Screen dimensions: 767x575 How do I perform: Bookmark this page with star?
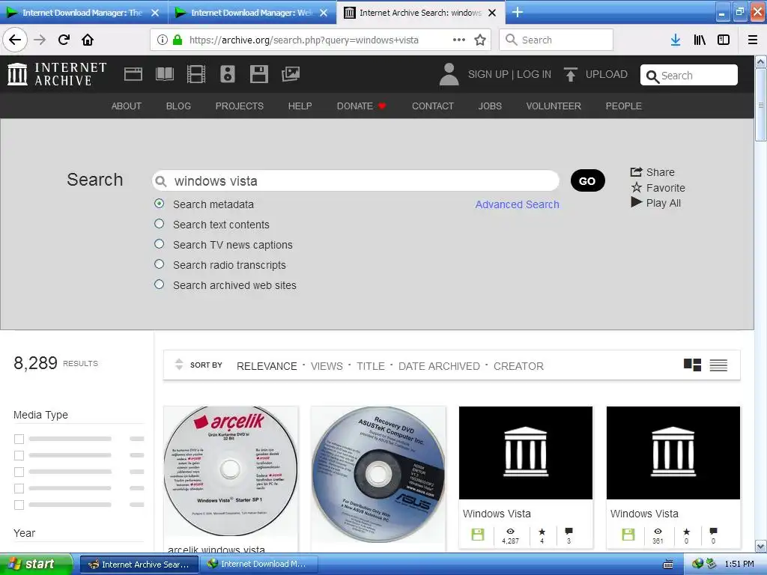pyautogui.click(x=480, y=40)
